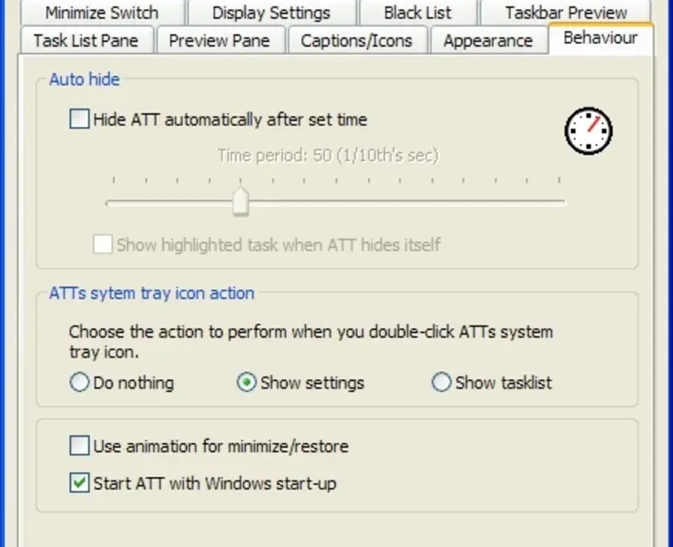Enable Hide ATT automatically after set time
The image size is (673, 547).
click(80, 119)
